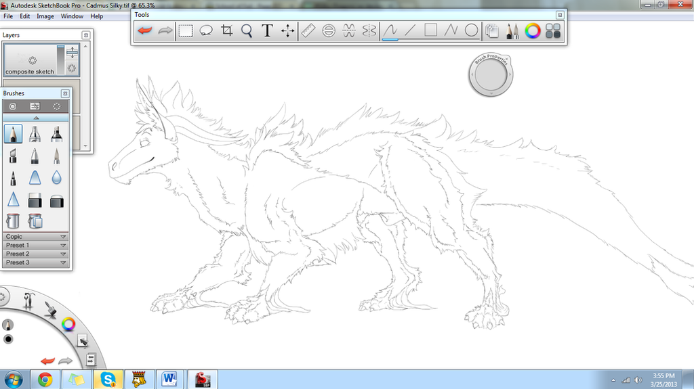
Task: Open the Window menu
Action: (x=72, y=16)
